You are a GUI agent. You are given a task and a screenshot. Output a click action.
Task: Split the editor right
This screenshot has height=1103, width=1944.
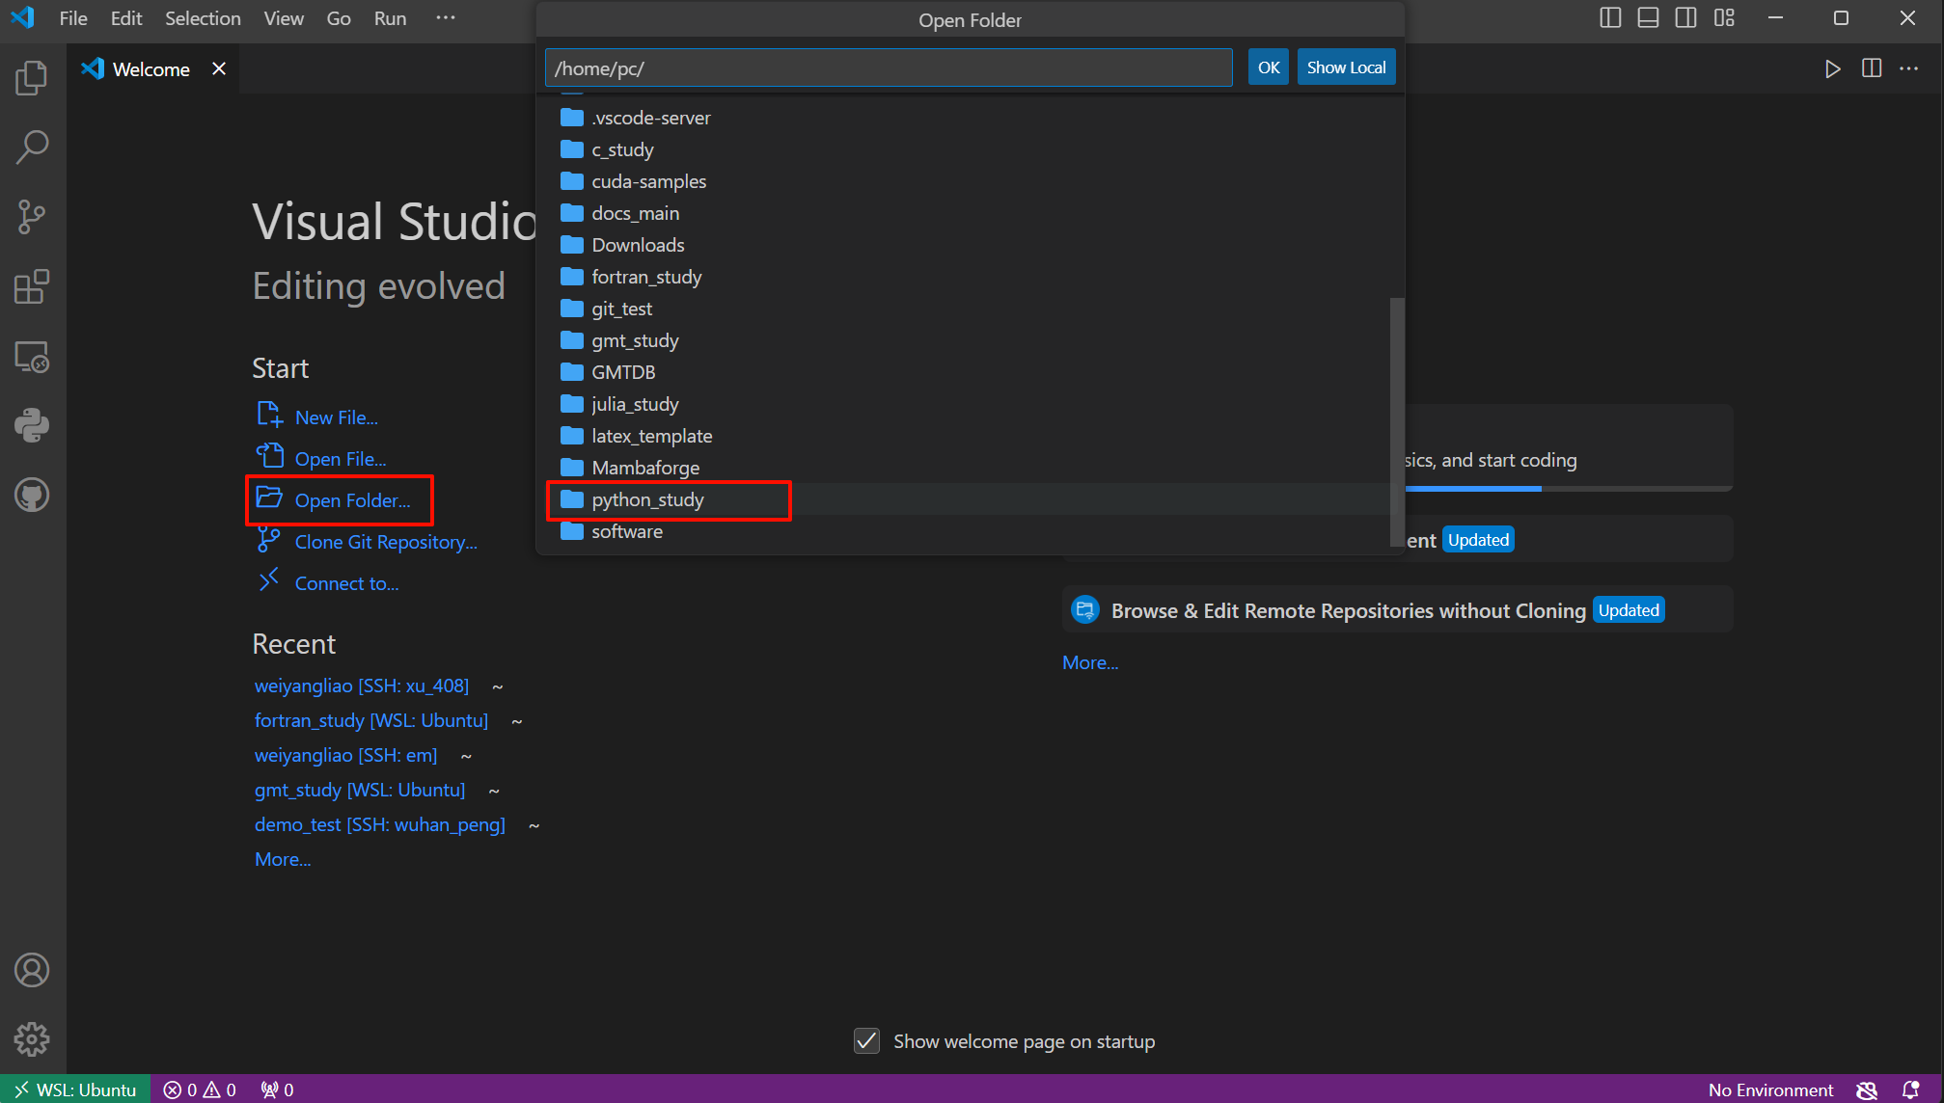coord(1872,68)
